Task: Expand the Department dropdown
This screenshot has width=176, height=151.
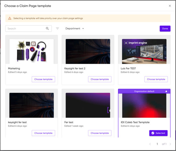Action: point(75,28)
